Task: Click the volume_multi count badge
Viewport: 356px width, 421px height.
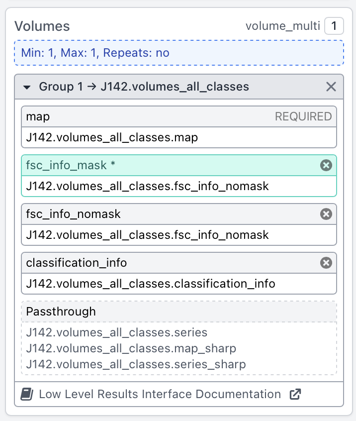Action: [334, 26]
